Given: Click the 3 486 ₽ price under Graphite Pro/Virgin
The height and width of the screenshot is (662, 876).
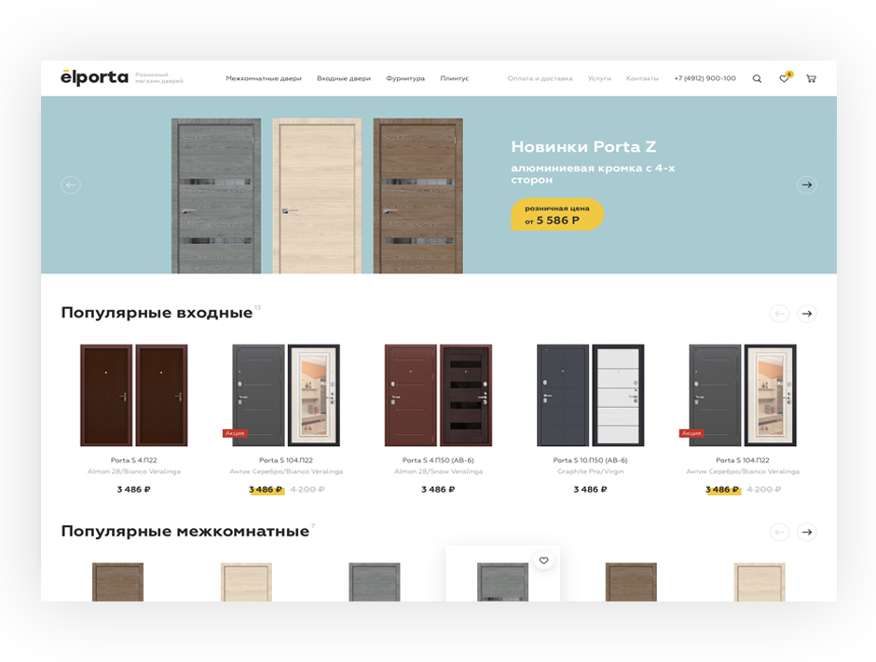Looking at the screenshot, I should (590, 490).
